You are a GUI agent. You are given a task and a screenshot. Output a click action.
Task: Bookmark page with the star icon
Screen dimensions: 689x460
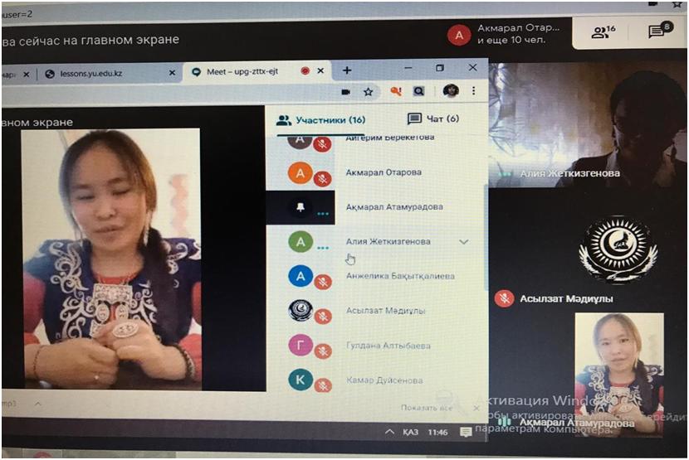368,92
